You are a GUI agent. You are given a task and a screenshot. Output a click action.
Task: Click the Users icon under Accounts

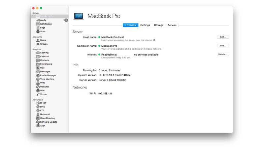[x=38, y=40]
